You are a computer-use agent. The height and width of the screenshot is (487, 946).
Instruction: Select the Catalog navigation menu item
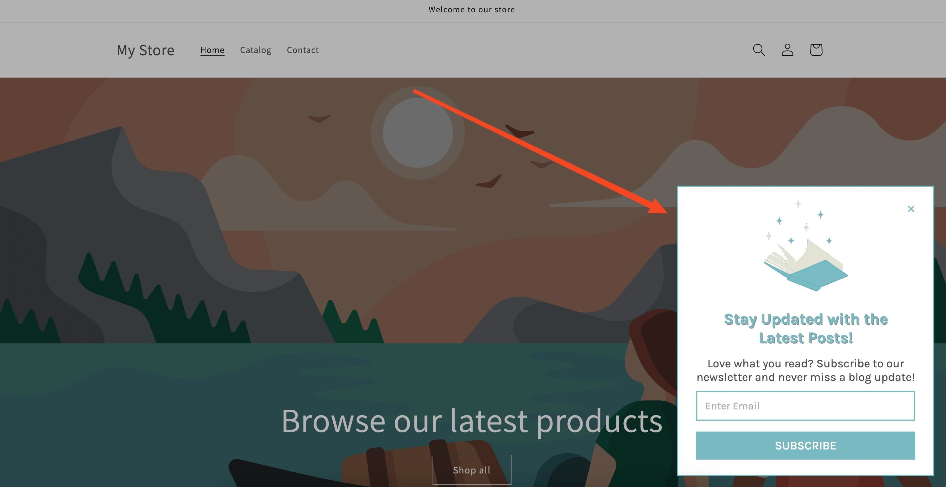[255, 49]
